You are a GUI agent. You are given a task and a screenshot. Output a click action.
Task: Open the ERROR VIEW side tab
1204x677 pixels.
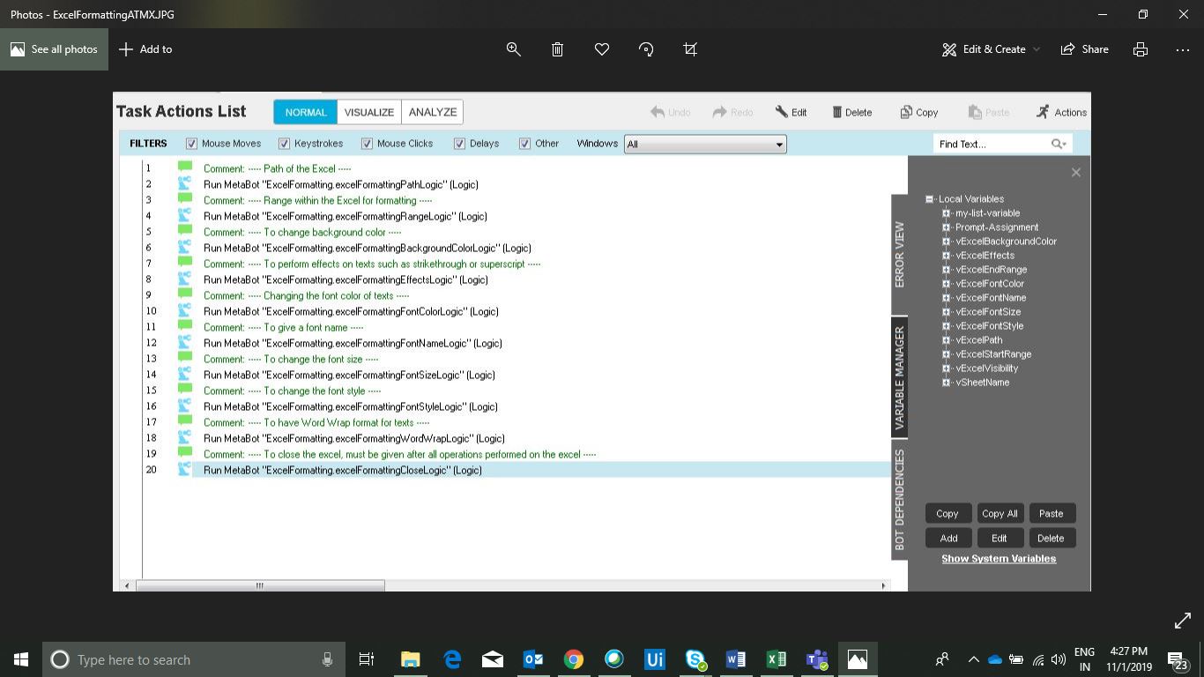pyautogui.click(x=899, y=255)
